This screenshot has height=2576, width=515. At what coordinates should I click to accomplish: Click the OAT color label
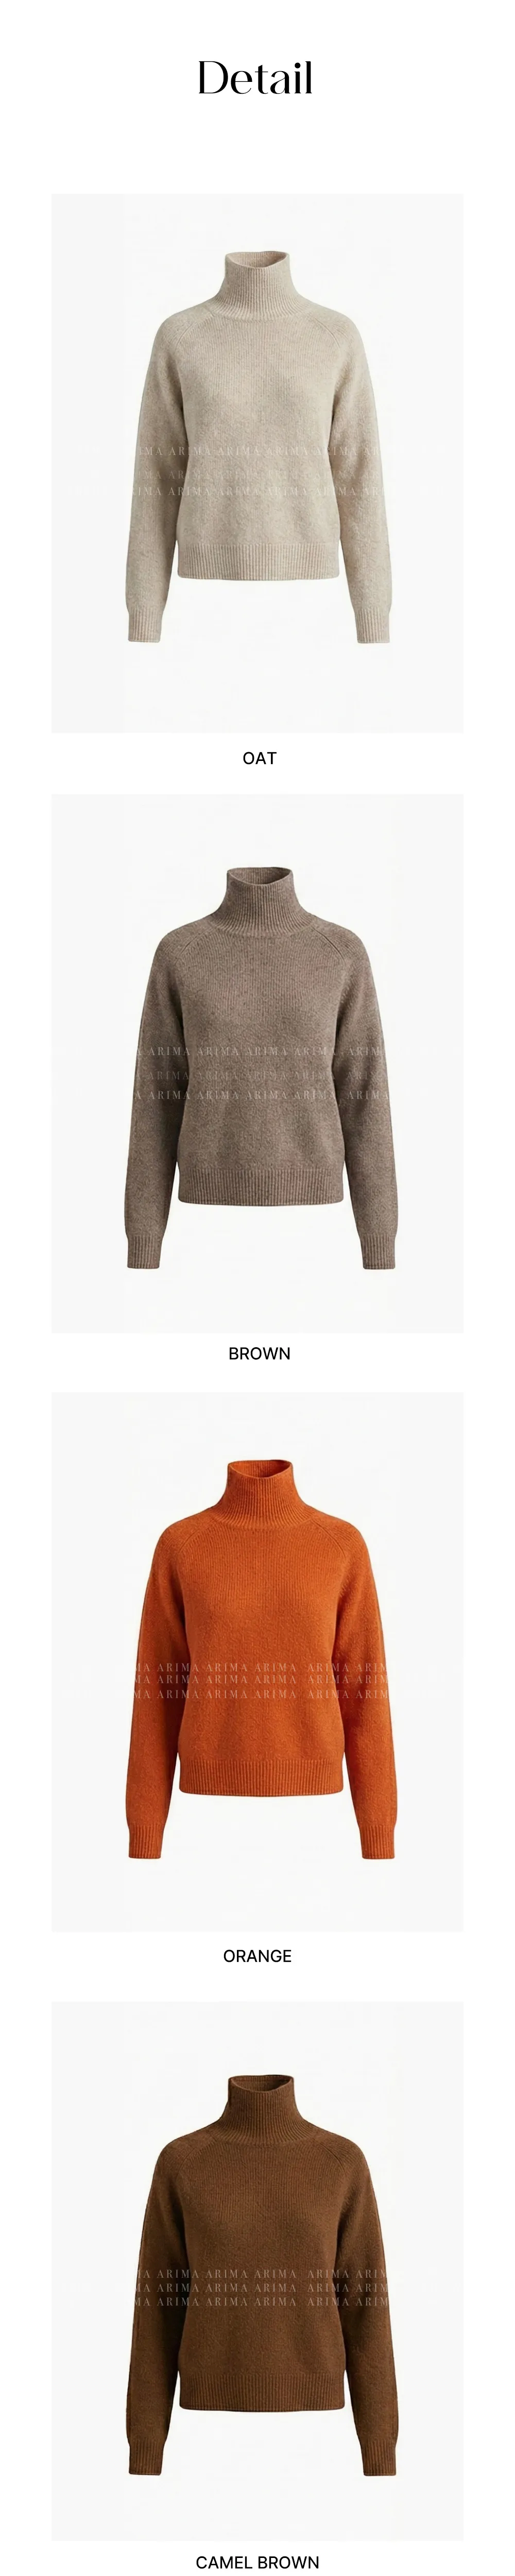(259, 758)
